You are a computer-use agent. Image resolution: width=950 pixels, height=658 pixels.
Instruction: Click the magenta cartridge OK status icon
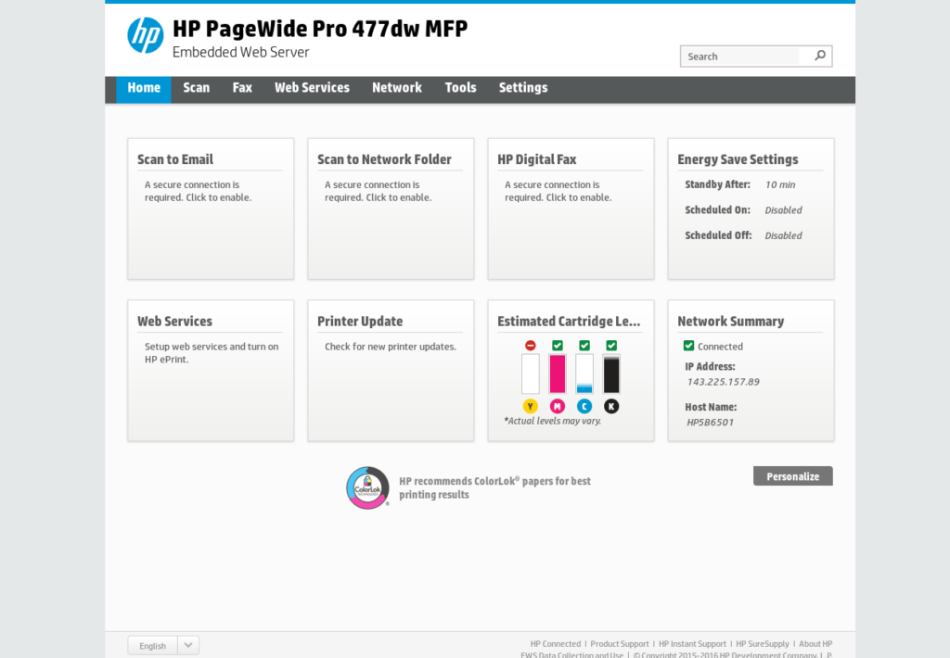pos(558,345)
